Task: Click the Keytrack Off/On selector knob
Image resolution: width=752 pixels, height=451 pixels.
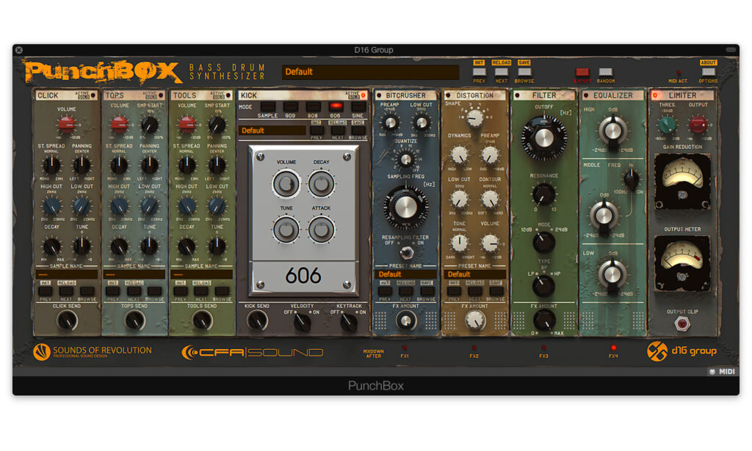Action: (349, 323)
